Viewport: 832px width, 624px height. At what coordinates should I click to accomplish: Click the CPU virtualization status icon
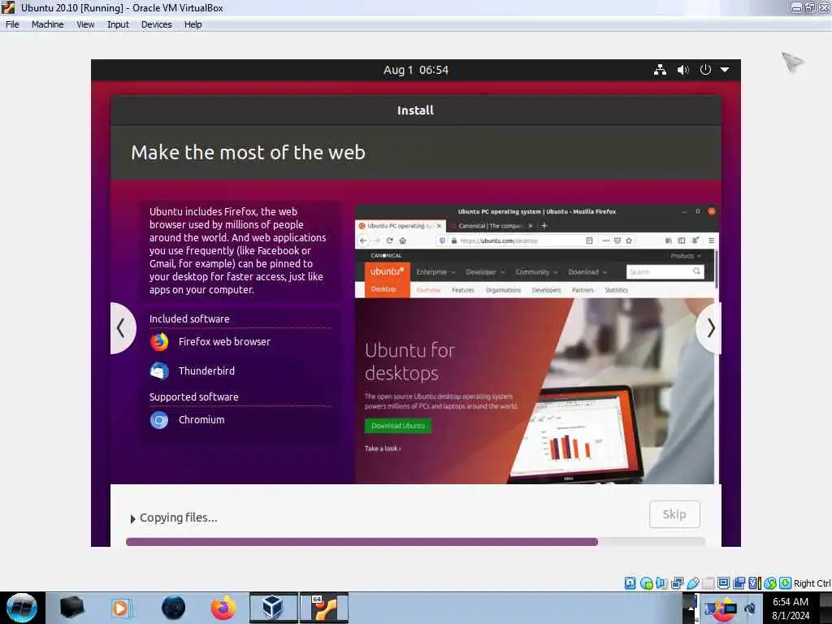tap(754, 583)
